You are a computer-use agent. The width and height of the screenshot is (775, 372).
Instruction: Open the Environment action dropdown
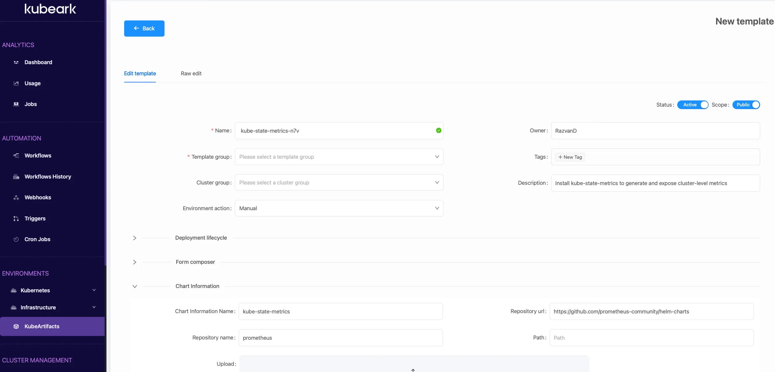pyautogui.click(x=339, y=208)
